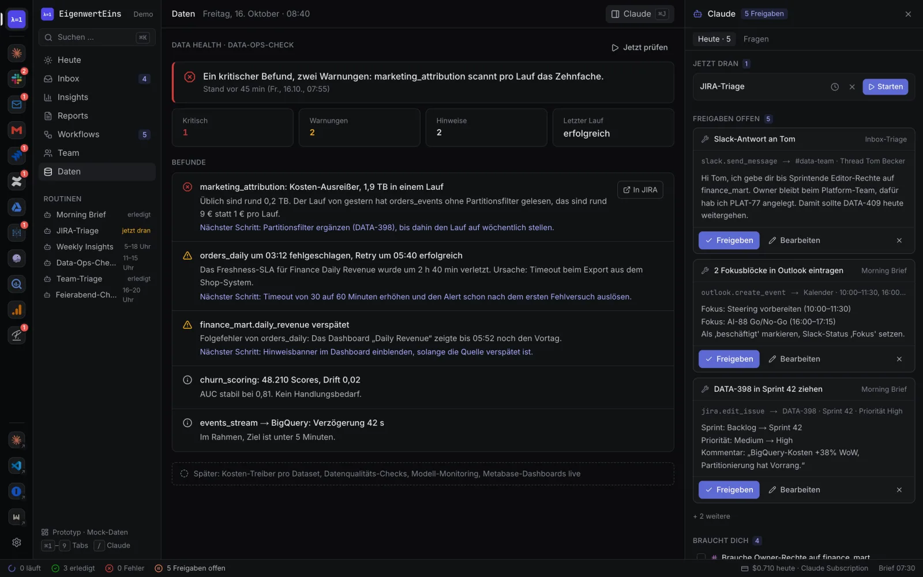This screenshot has width=923, height=577.
Task: Open the Team-Triage routine
Action: point(97,279)
